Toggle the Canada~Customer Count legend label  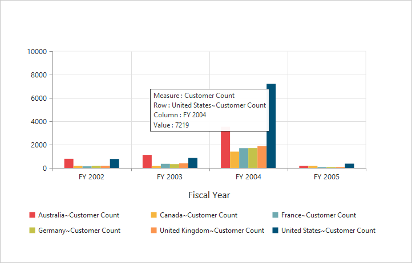[199, 215]
